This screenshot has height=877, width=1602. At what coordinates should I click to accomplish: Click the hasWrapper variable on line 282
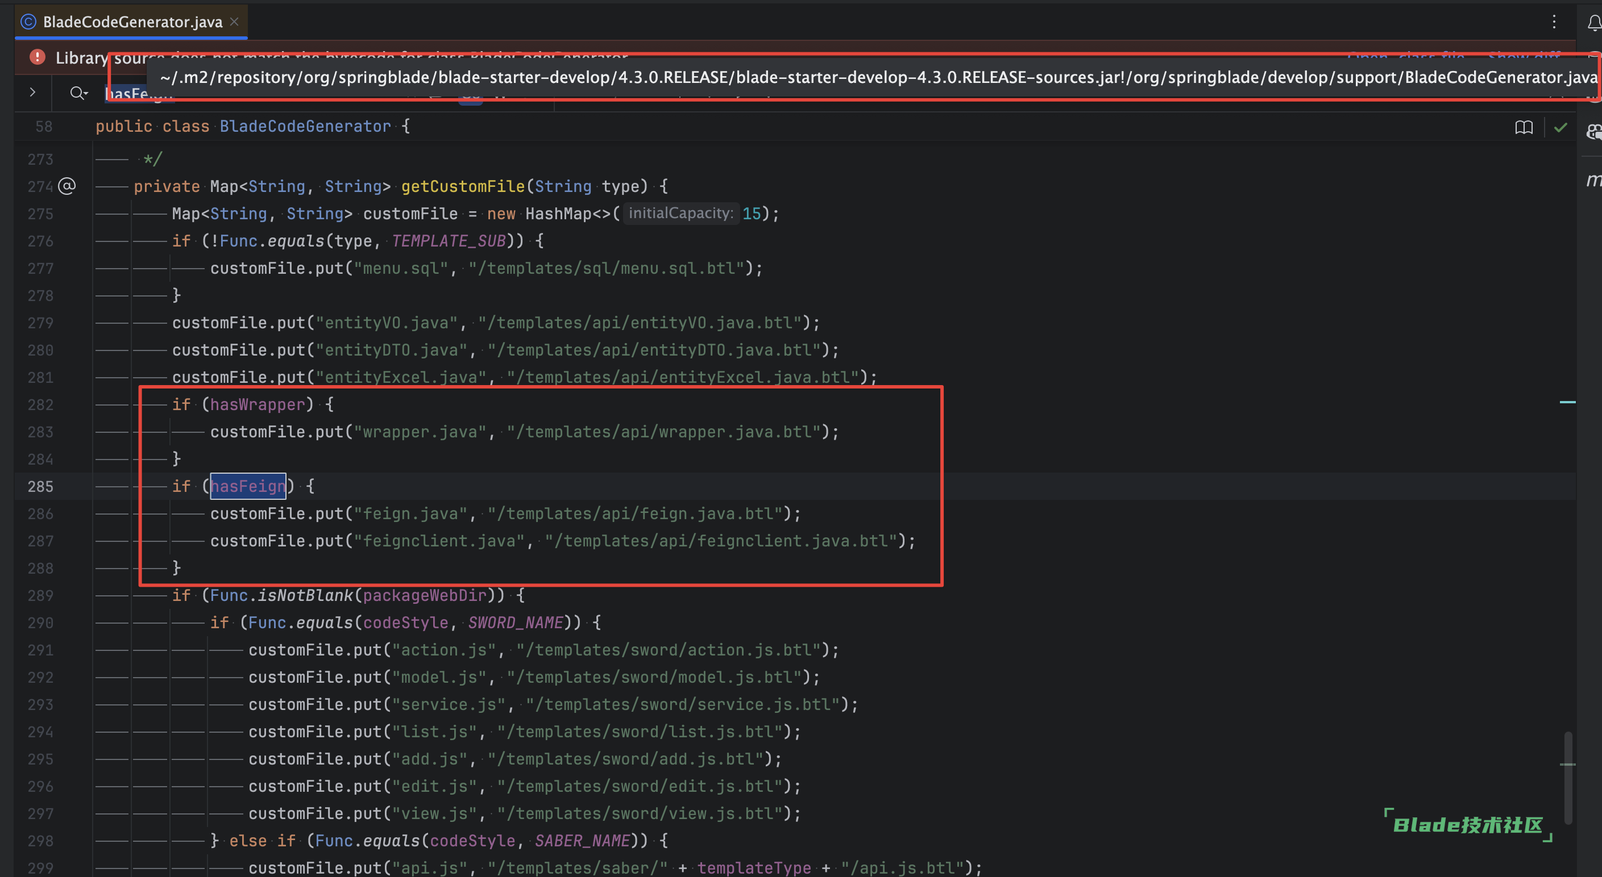[x=258, y=404]
